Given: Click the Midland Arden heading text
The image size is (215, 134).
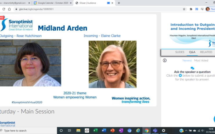Looking at the screenshot, I should point(62,28).
